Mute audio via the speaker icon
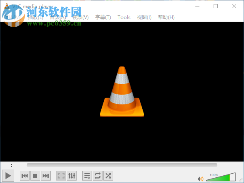The width and height of the screenshot is (244, 183). pos(200,179)
